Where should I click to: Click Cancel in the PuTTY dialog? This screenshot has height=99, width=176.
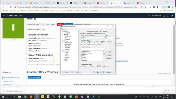(x=109, y=72)
